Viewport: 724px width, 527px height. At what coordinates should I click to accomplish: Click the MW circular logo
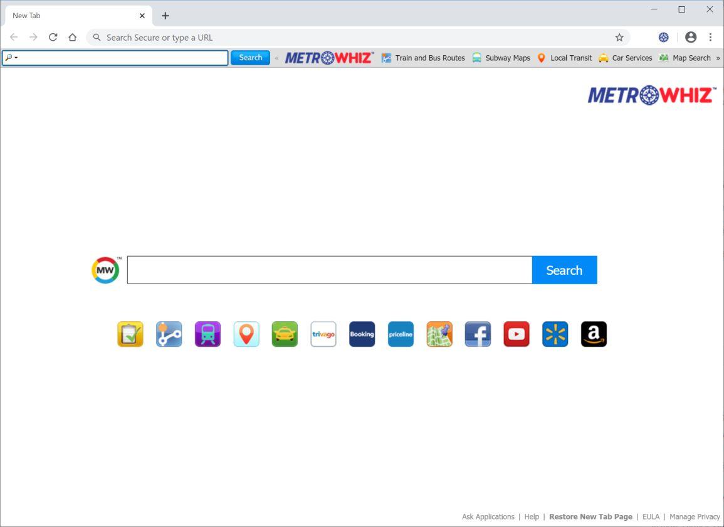(x=106, y=270)
